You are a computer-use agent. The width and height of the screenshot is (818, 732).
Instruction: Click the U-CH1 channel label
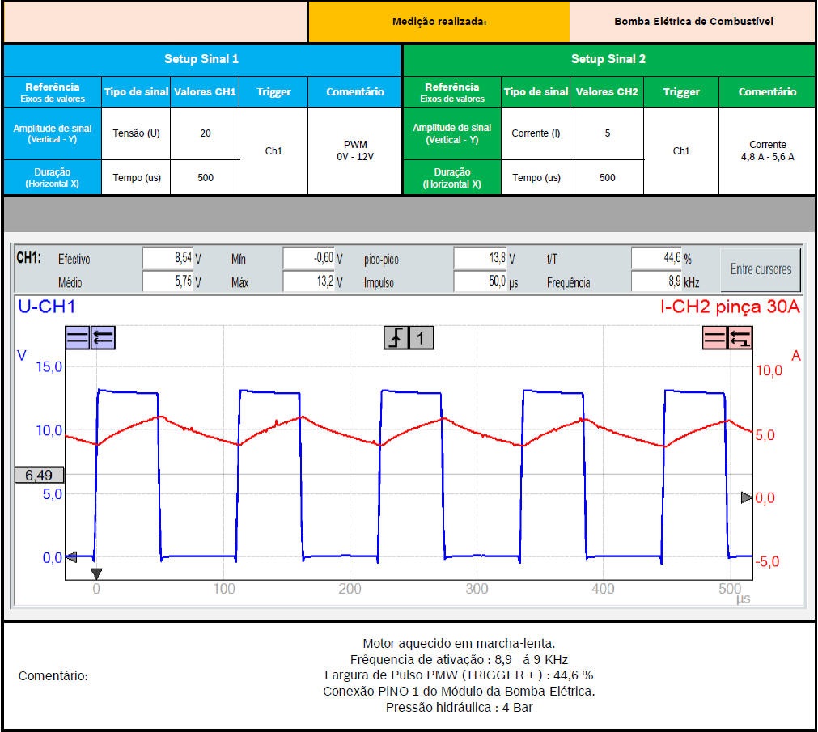46,307
